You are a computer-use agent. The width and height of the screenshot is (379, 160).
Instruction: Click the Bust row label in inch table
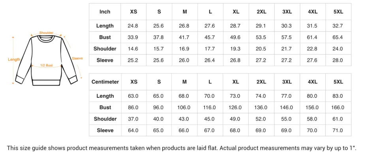click(x=105, y=37)
